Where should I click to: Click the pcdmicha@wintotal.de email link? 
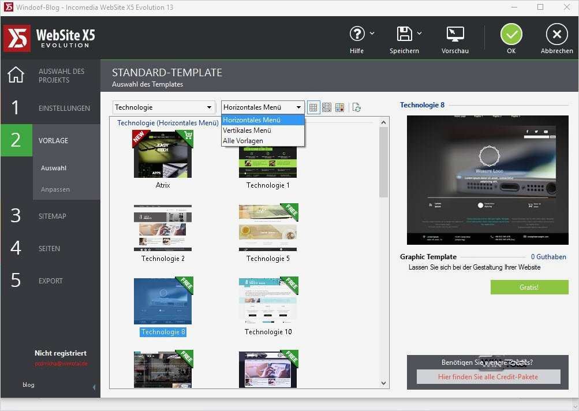click(x=61, y=364)
